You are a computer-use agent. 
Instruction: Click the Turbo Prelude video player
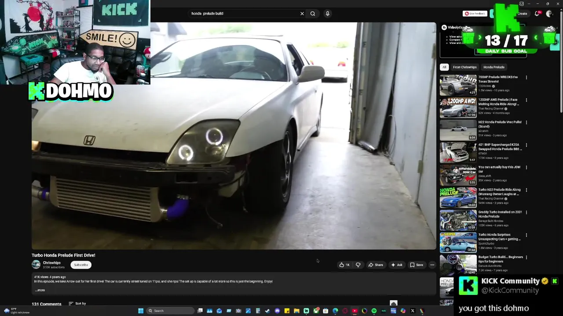tap(234, 136)
